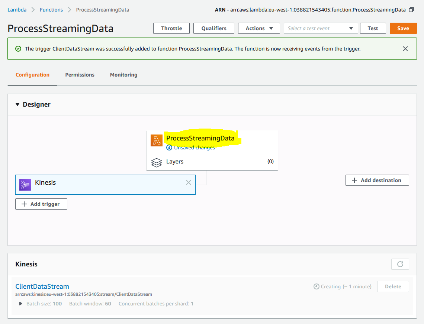Click the Kinesis section heading
The height and width of the screenshot is (324, 424).
coord(26,264)
